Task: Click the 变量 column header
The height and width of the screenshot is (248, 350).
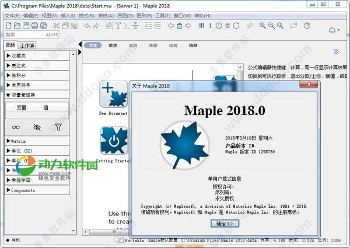Action: (22, 108)
